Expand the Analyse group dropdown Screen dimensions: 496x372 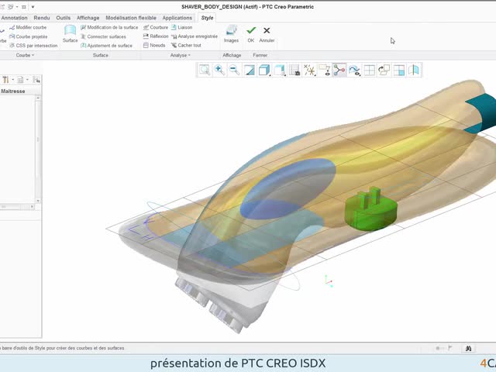pos(181,55)
